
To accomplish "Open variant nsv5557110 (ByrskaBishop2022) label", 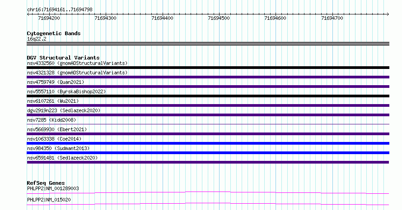I will (x=66, y=91).
